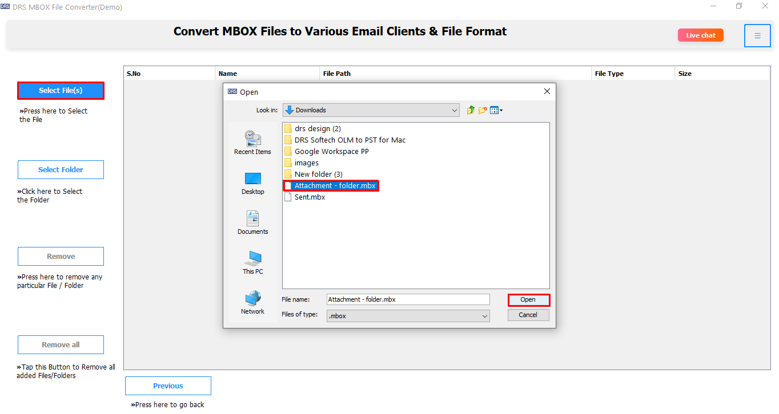Screen dimensions: 779x414
Task: Click the Select Folder button
Action: [61, 169]
